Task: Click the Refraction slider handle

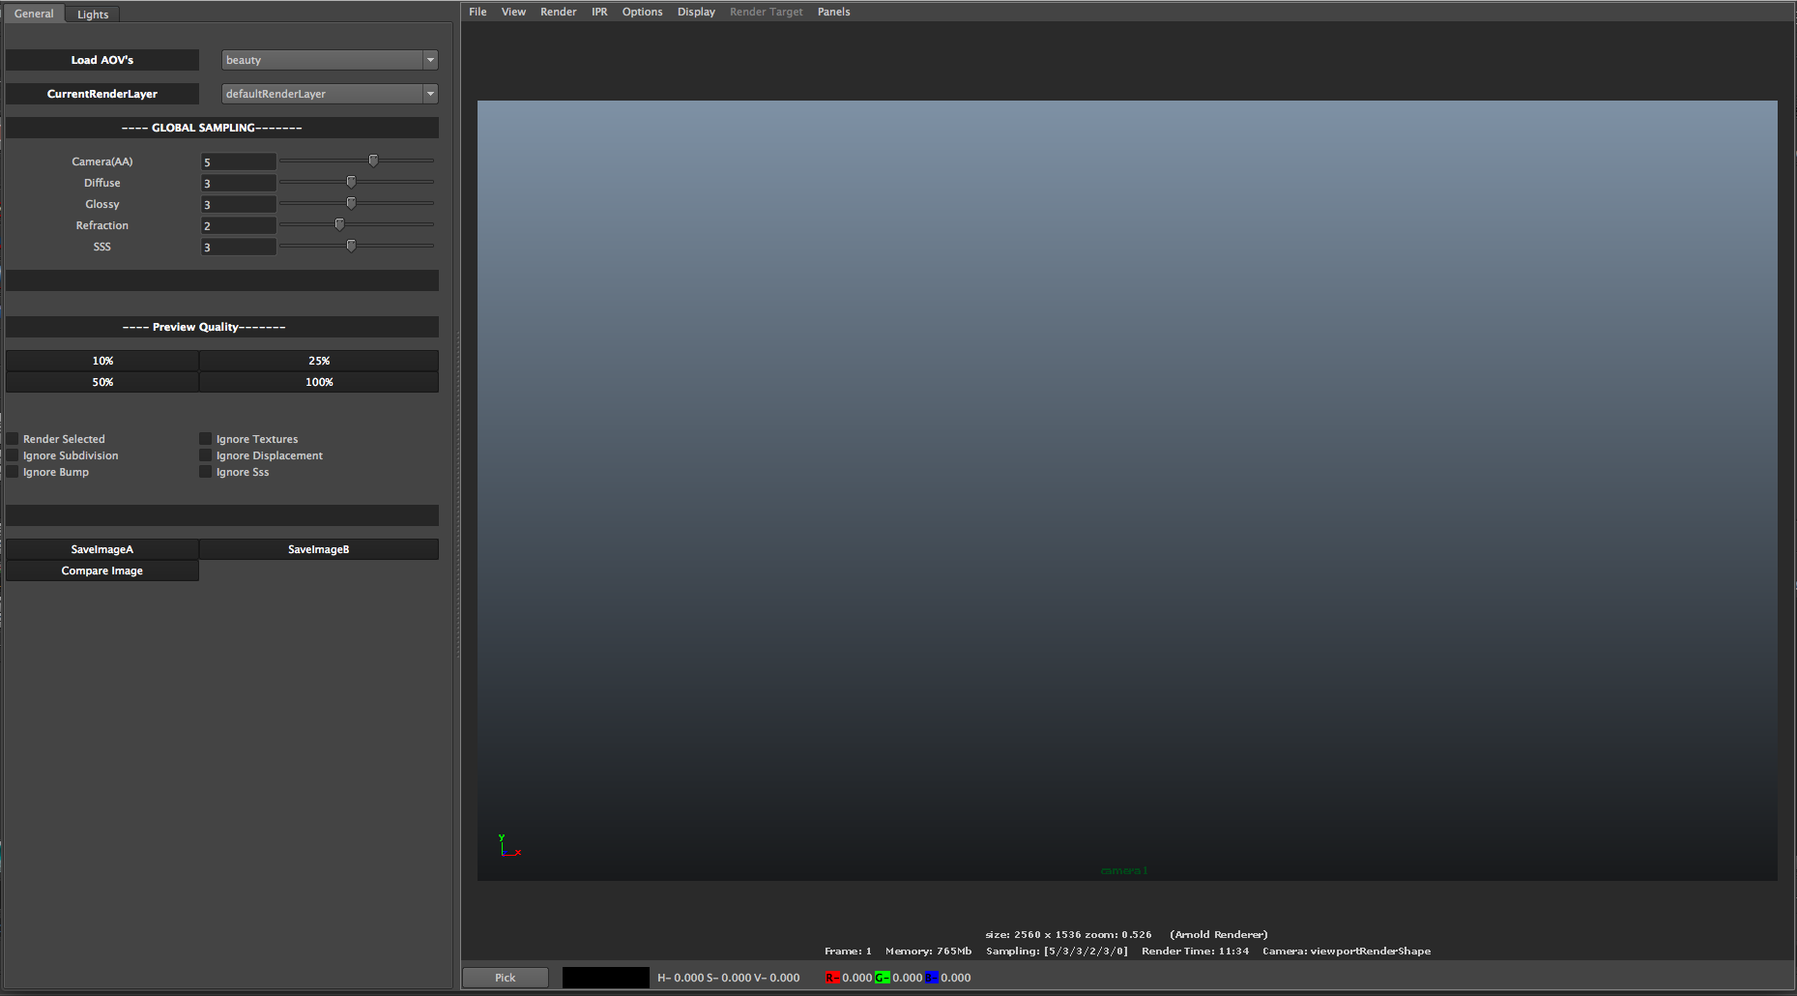Action: click(339, 224)
